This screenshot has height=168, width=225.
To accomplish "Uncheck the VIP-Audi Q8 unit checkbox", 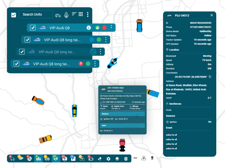I will point(33,27).
